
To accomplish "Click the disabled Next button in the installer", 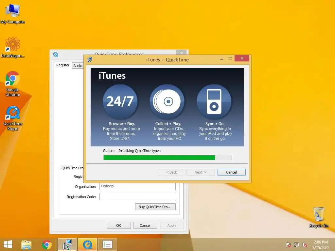I will (201, 172).
